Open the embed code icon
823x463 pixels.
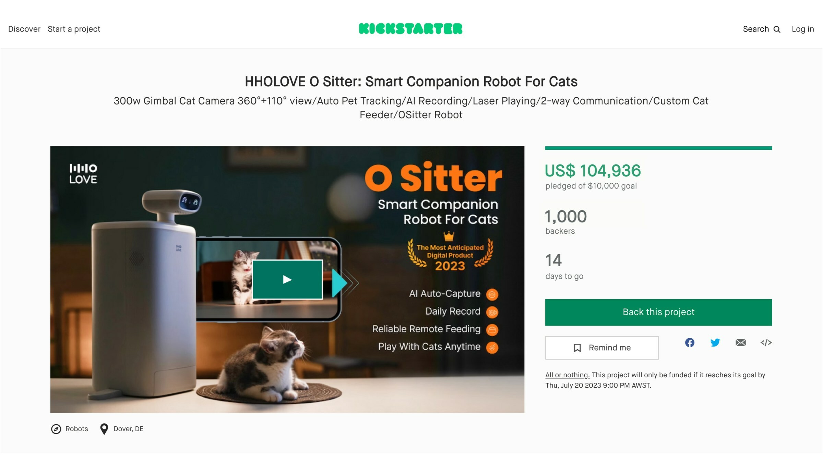coord(766,343)
